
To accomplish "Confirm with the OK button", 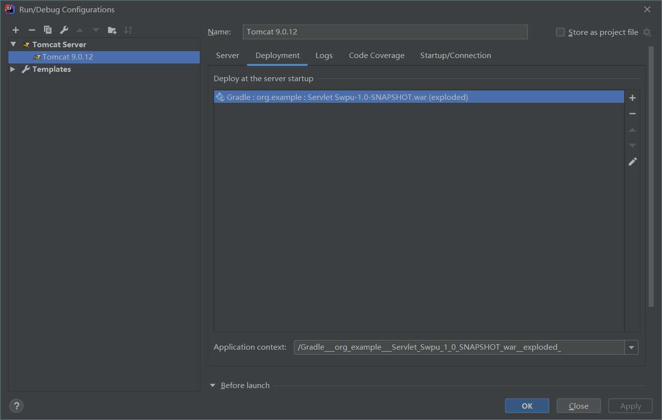I will 527,406.
